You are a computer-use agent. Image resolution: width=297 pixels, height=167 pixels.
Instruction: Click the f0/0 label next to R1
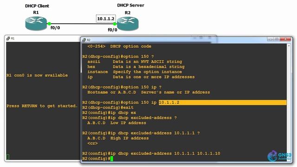[x=55, y=28]
